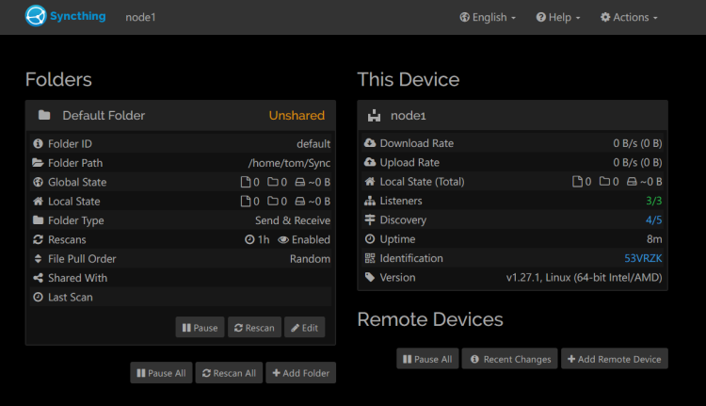Click the 4/5 Discovery status link
The image size is (706, 406).
click(654, 219)
